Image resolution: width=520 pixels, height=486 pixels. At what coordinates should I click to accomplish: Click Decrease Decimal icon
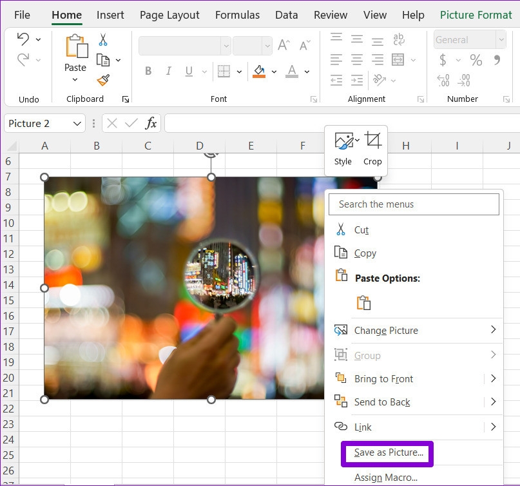(x=464, y=81)
